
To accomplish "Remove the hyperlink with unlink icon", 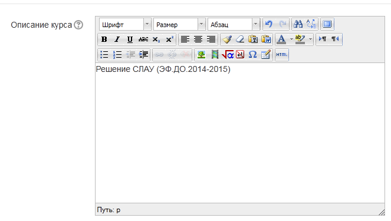I will (x=172, y=55).
